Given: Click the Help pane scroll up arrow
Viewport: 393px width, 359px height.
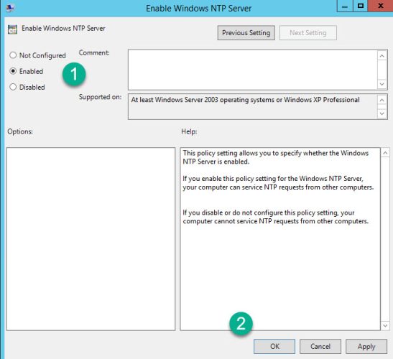Looking at the screenshot, I should click(x=385, y=153).
